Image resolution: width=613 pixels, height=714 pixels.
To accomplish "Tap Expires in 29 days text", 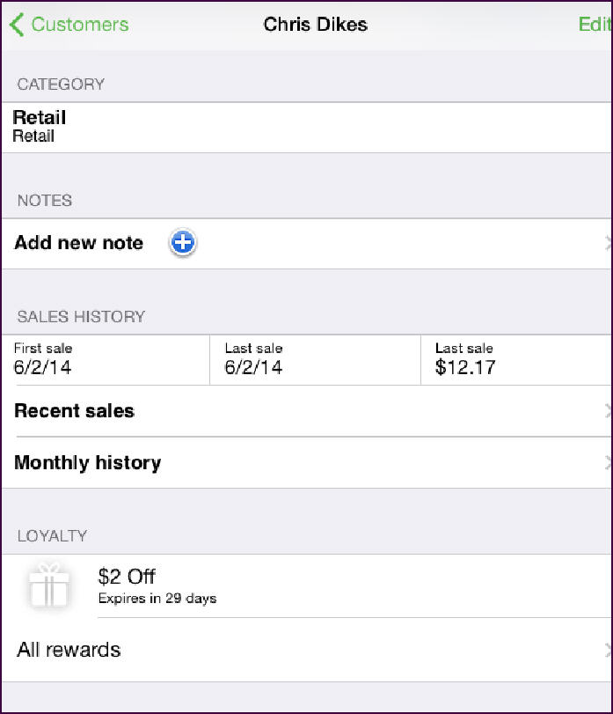I will click(157, 599).
